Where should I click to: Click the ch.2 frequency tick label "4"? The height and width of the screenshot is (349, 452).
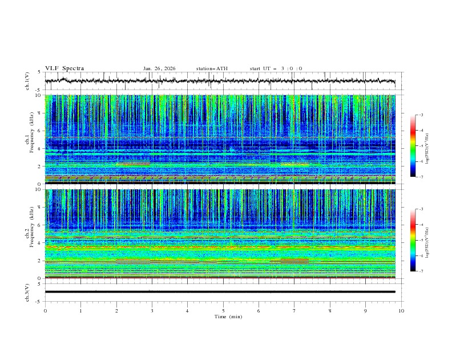40,243
